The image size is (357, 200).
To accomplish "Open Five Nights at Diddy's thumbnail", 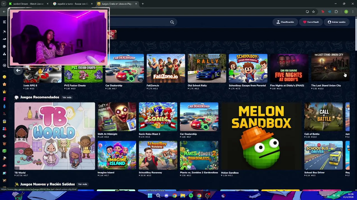I will 289,68.
